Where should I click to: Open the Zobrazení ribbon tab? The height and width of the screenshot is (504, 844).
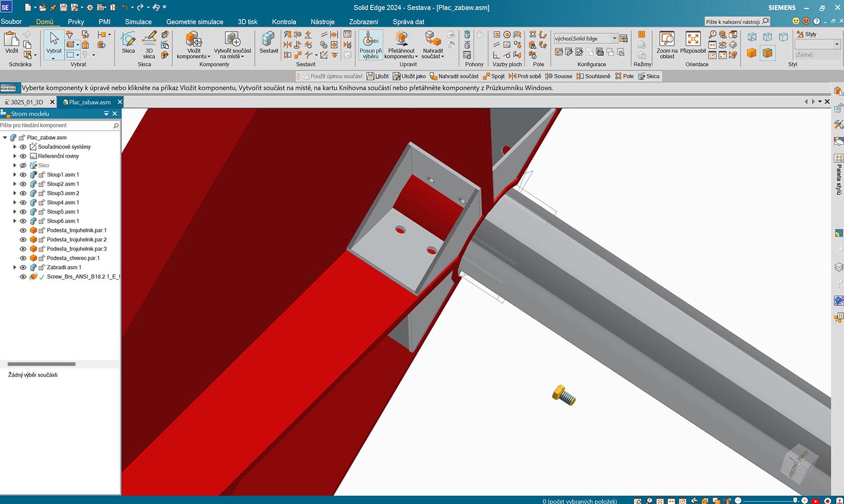coord(363,22)
